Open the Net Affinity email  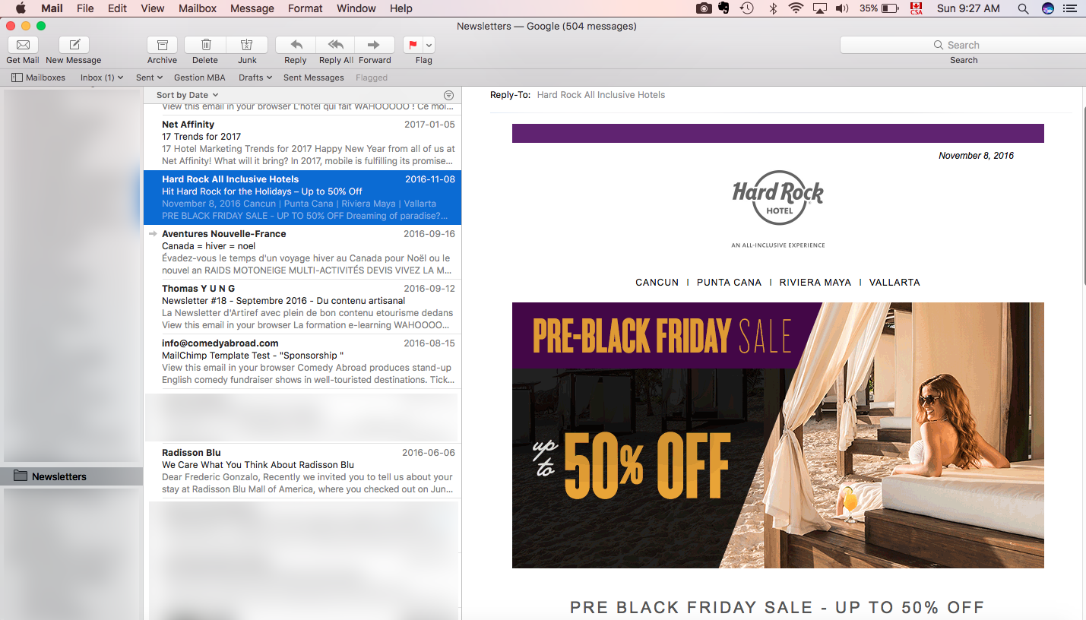[302, 142]
